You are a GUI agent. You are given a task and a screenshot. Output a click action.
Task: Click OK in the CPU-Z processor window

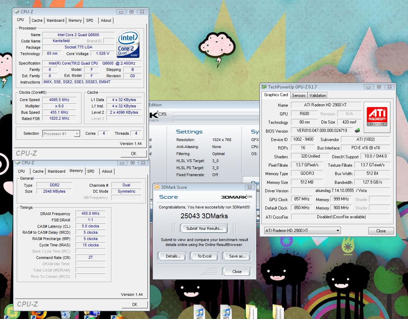[134, 153]
